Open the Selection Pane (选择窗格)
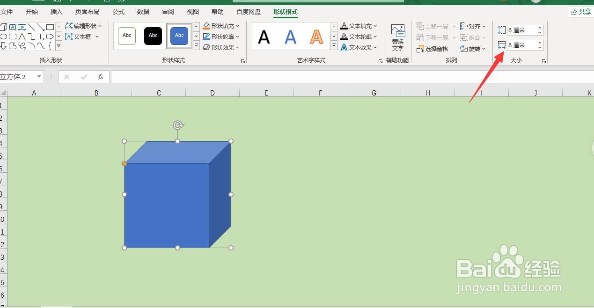The width and height of the screenshot is (594, 308). coord(432,49)
